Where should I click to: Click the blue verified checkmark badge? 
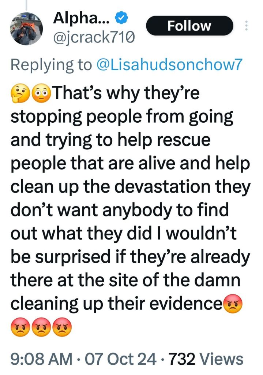click(x=122, y=18)
